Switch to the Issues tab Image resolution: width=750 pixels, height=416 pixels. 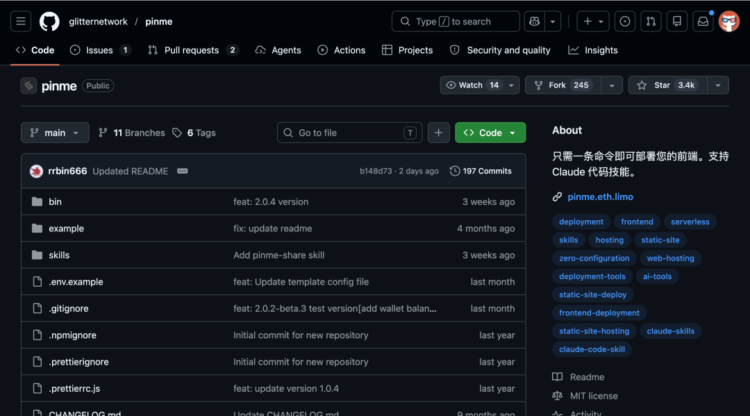(x=101, y=50)
